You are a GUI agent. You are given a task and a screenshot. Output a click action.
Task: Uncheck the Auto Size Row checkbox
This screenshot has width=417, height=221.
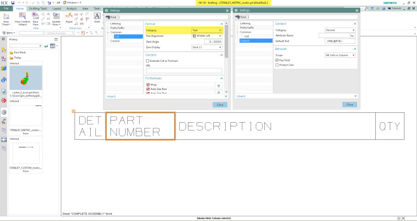coord(148,89)
